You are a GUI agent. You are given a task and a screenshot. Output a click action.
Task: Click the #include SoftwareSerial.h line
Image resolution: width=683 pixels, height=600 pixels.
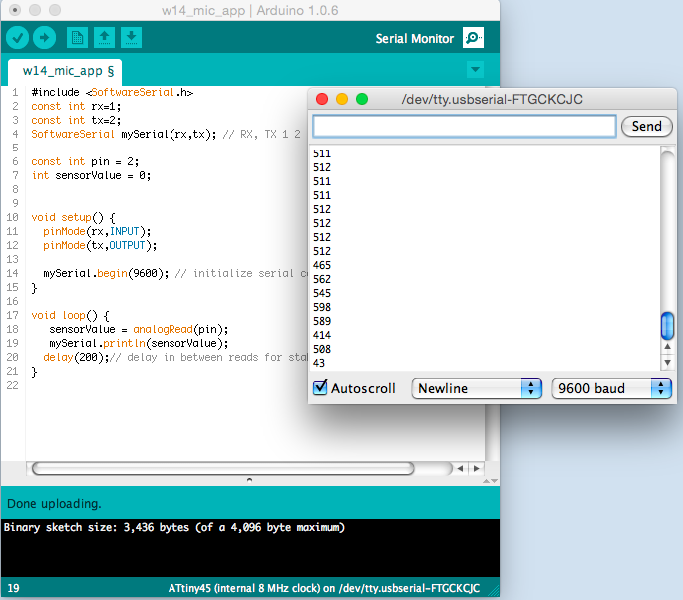[112, 93]
